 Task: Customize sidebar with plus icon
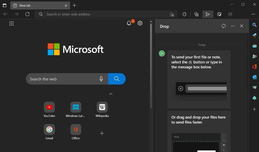pyautogui.click(x=254, y=109)
